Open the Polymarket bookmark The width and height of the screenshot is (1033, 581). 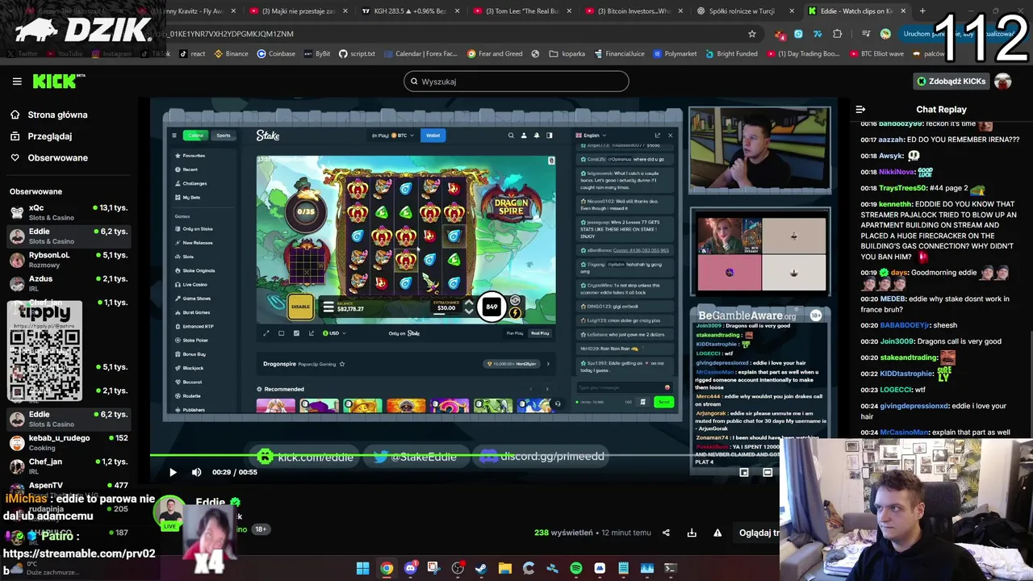pos(674,54)
